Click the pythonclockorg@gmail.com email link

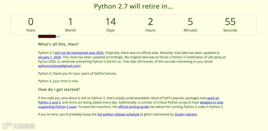59,66
